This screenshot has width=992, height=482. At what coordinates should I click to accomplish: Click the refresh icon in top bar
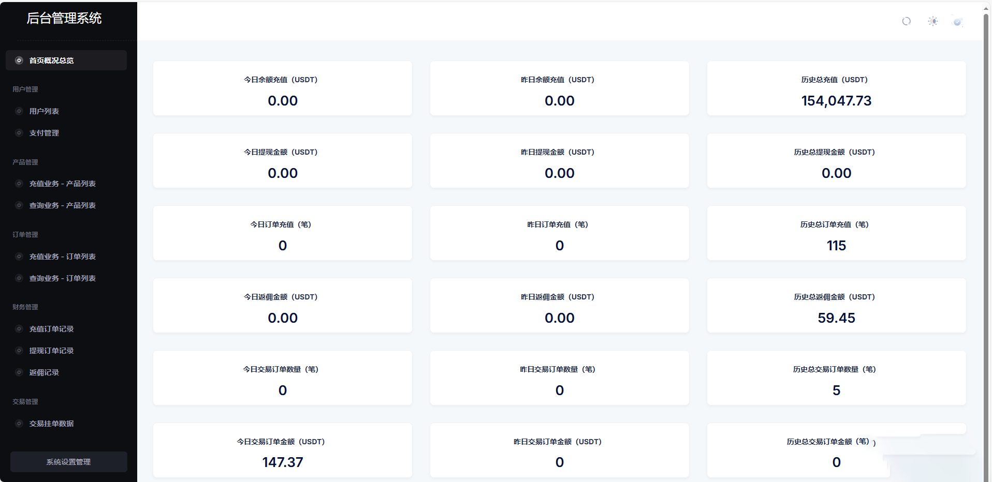click(x=906, y=21)
